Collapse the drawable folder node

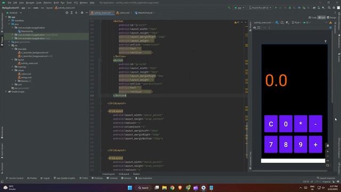click(x=13, y=49)
